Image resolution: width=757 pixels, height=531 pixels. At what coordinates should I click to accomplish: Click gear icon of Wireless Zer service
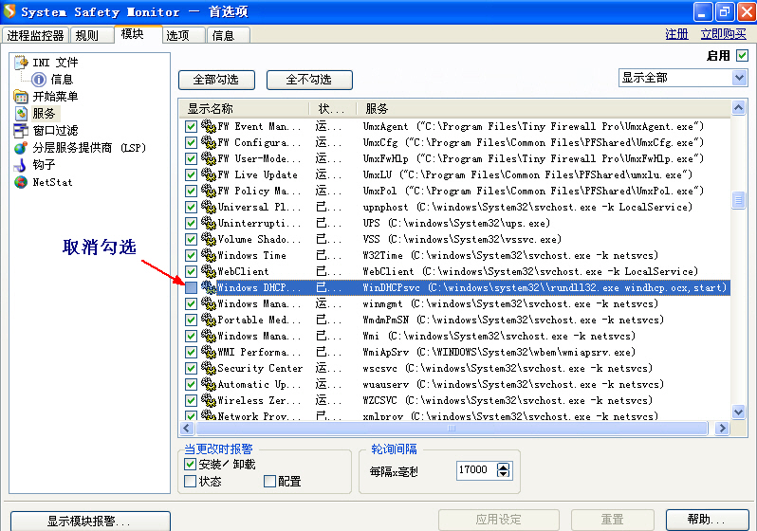click(x=208, y=400)
